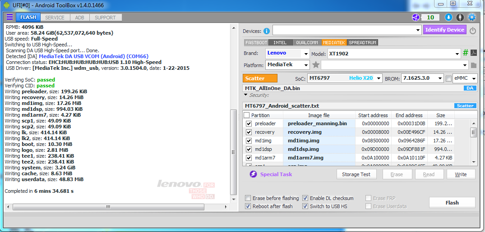The height and width of the screenshot is (232, 485).
Task: Click the Flash button
Action: coord(452,203)
